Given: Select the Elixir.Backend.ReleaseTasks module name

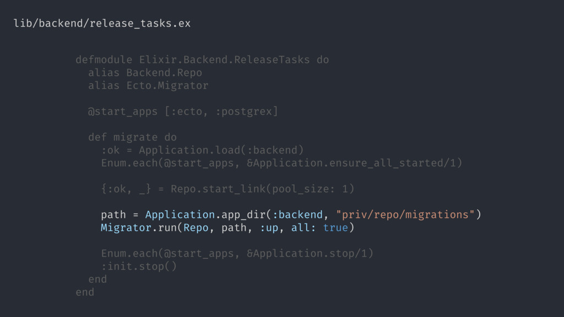Looking at the screenshot, I should click(225, 59).
